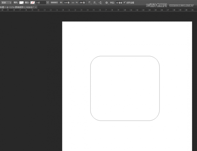The image size is (197, 151).
Task: Open the shape mode dropdown (形状)
Action: coord(6,2)
